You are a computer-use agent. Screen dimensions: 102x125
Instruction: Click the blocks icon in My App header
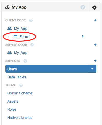point(8,7)
